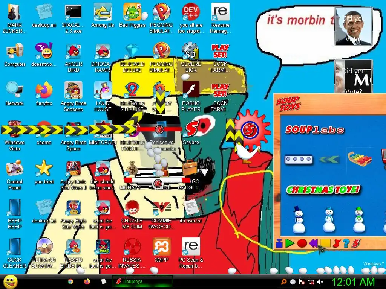Open the 2PACAL 2.3.exe shortcut
The width and height of the screenshot is (386, 289).
[x=73, y=18]
